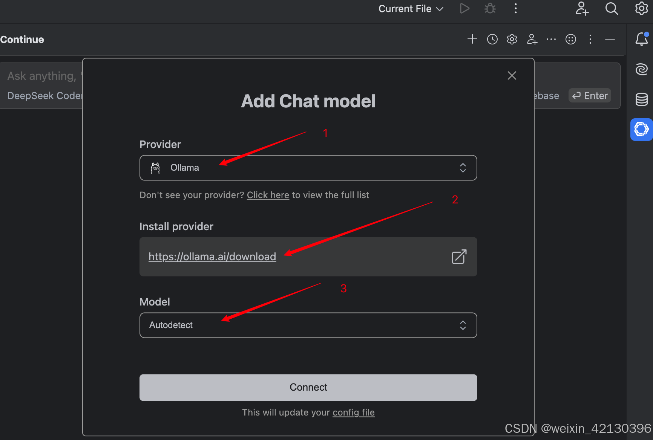Open the DeepSeek Coder model selector
This screenshot has width=653, height=440.
click(x=44, y=96)
